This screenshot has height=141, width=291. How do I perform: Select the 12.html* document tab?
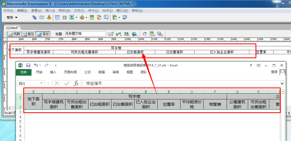tap(12, 28)
